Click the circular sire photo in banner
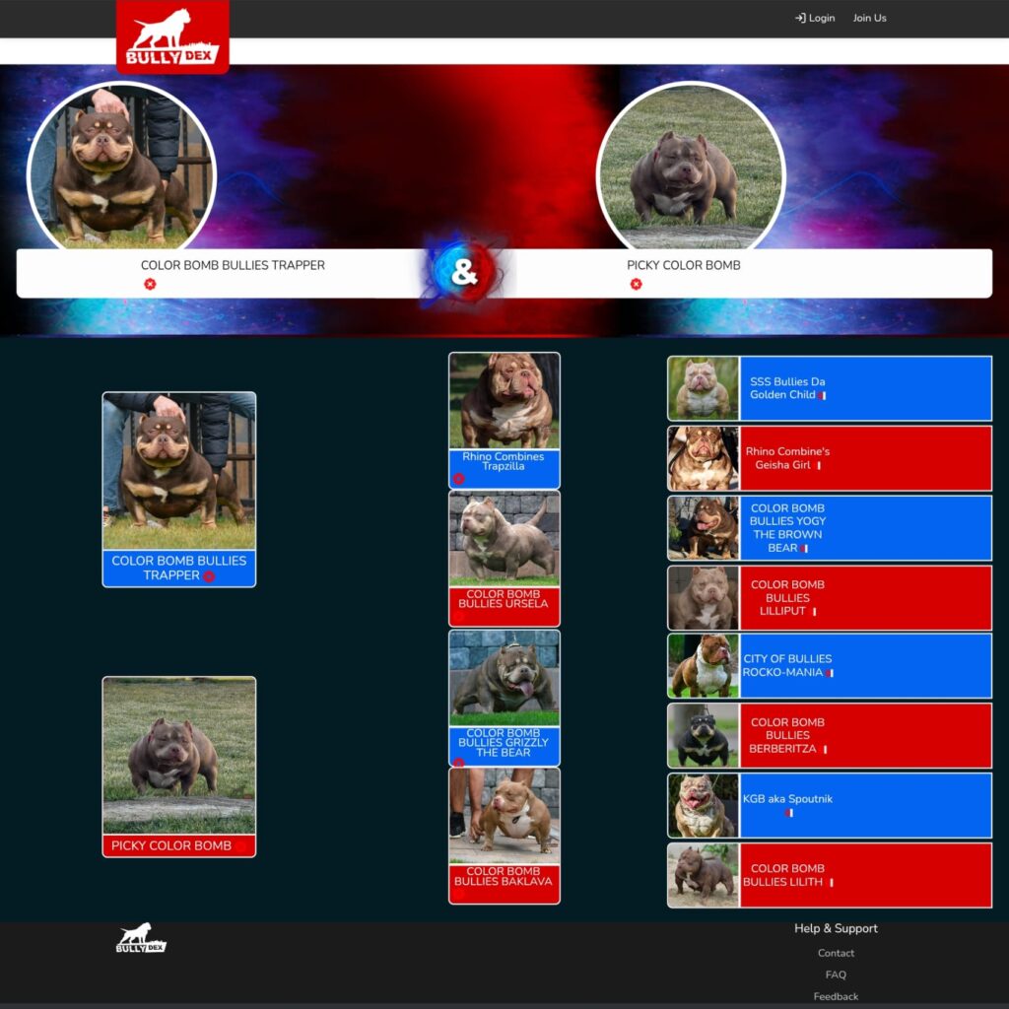Image resolution: width=1009 pixels, height=1009 pixels. 121,168
